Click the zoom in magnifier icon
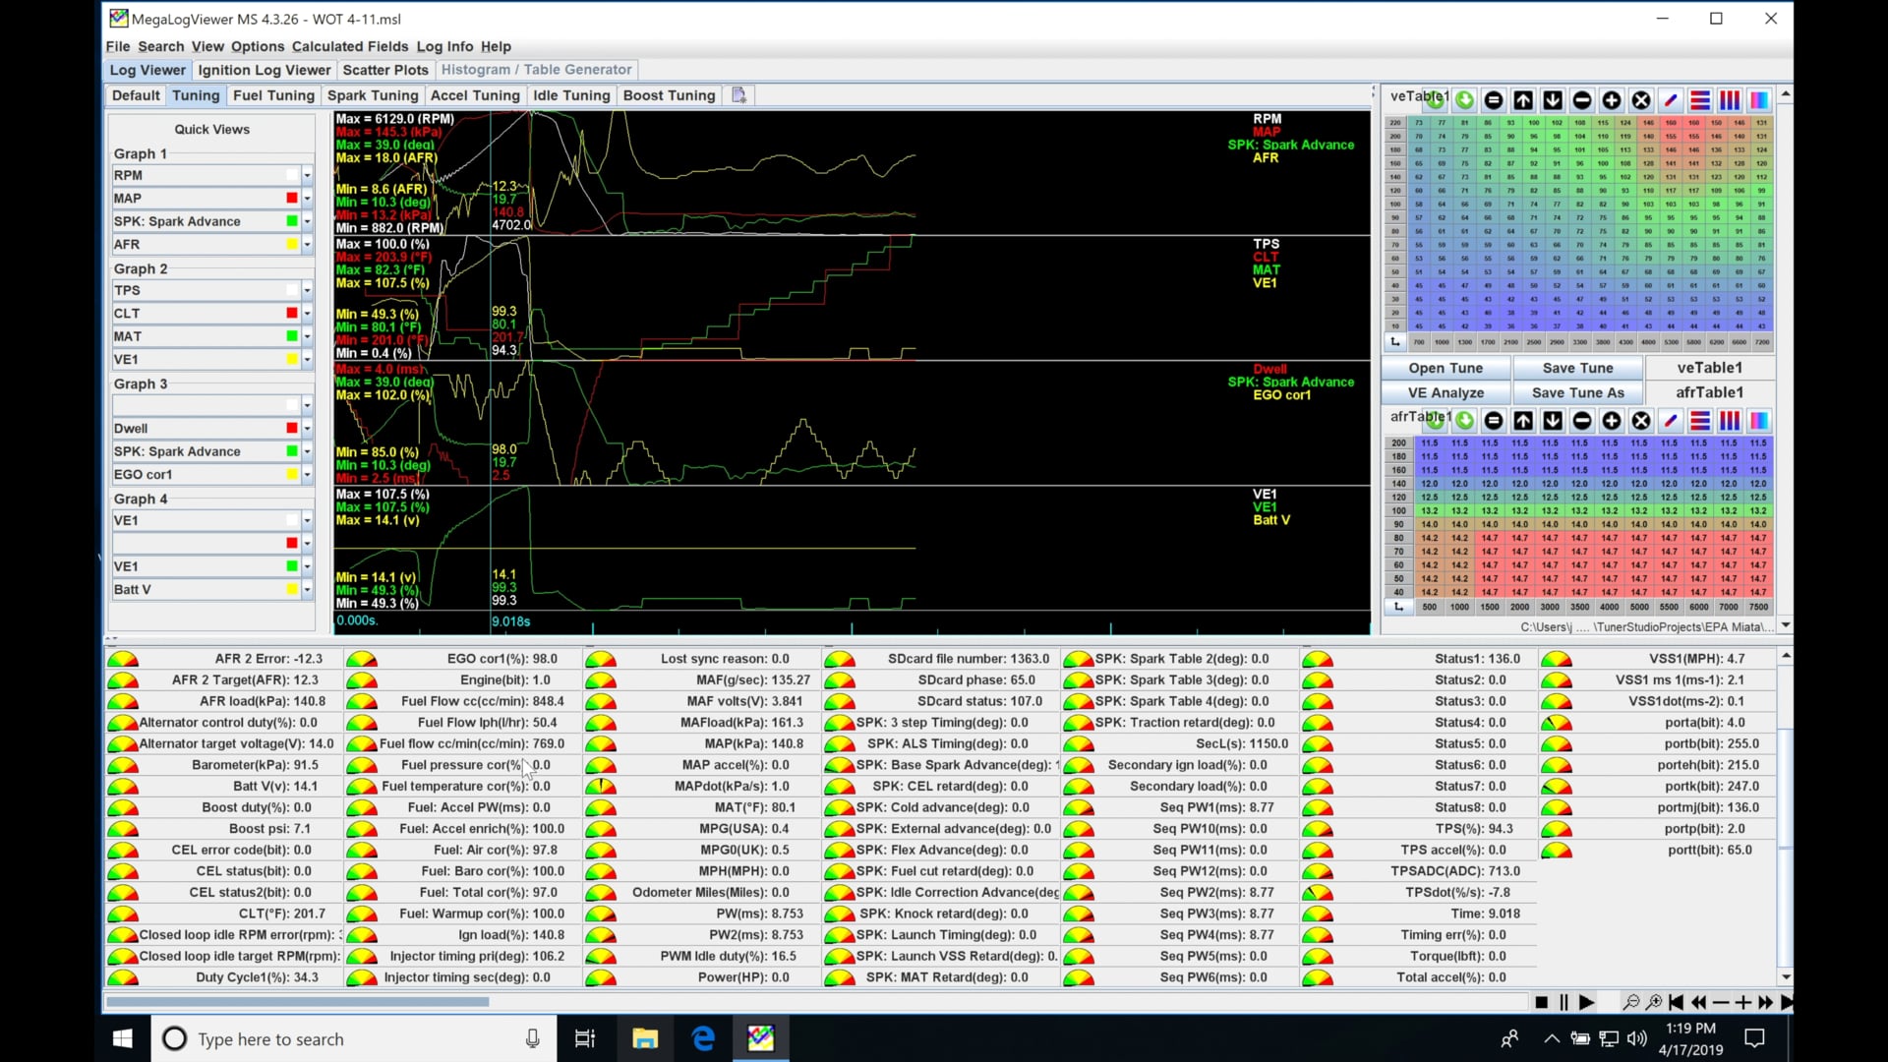1888x1062 pixels. pos(1654,1002)
